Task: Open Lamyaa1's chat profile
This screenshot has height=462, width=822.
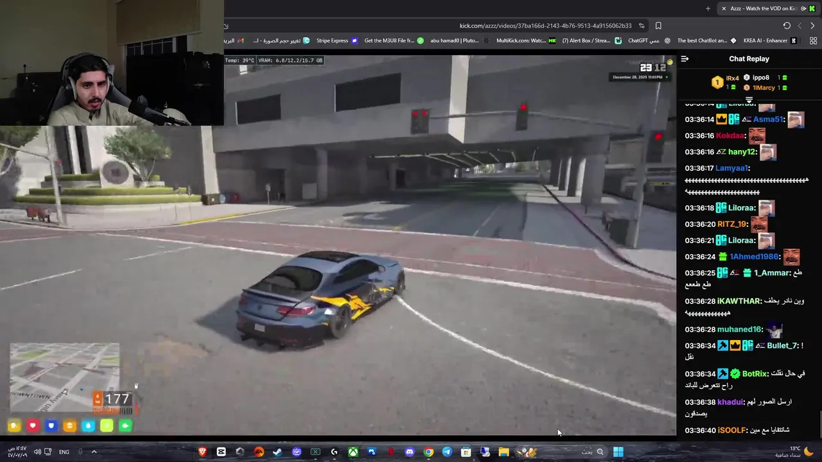Action: coord(731,168)
